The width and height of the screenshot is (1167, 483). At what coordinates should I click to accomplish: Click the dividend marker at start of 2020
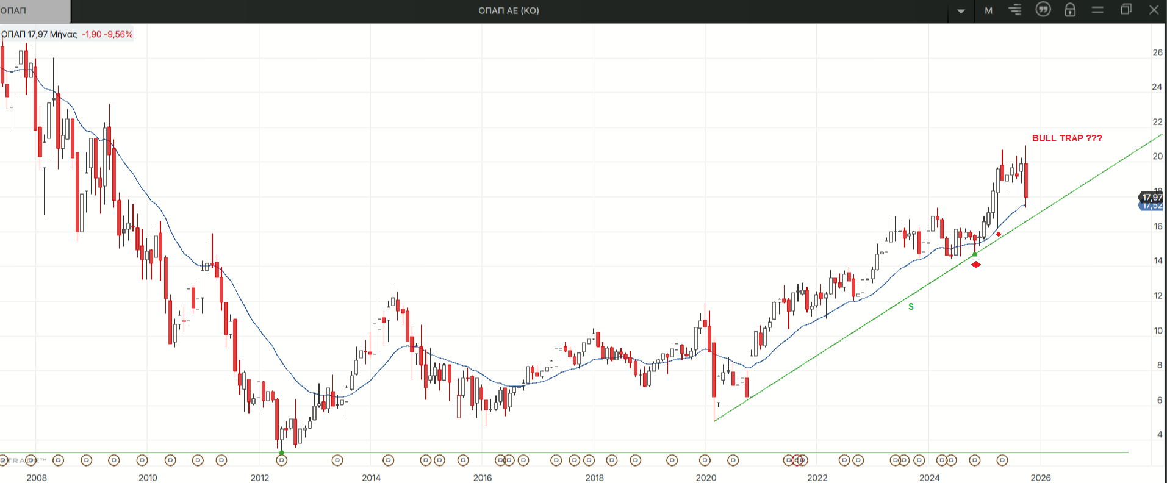pyautogui.click(x=705, y=460)
